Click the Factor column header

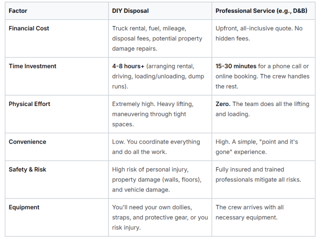[18, 11]
